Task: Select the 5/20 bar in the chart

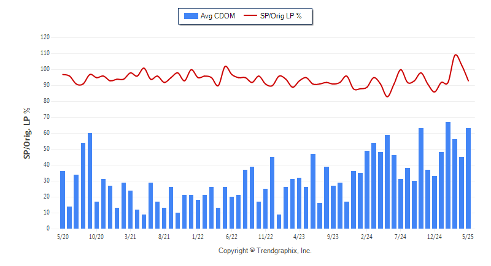Action: click(x=63, y=200)
